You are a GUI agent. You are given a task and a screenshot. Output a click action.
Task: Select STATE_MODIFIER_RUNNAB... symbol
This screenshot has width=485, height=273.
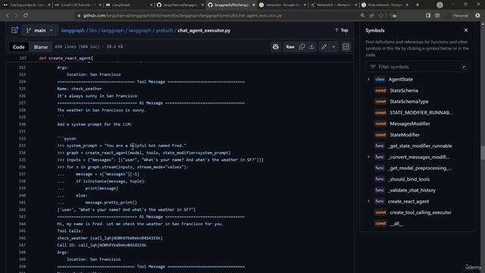[x=421, y=113]
